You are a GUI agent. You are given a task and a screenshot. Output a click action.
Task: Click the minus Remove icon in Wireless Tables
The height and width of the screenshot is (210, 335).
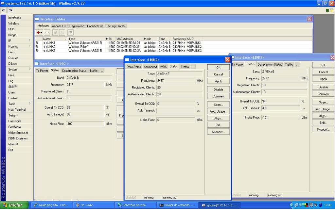pyautogui.click(x=47, y=33)
